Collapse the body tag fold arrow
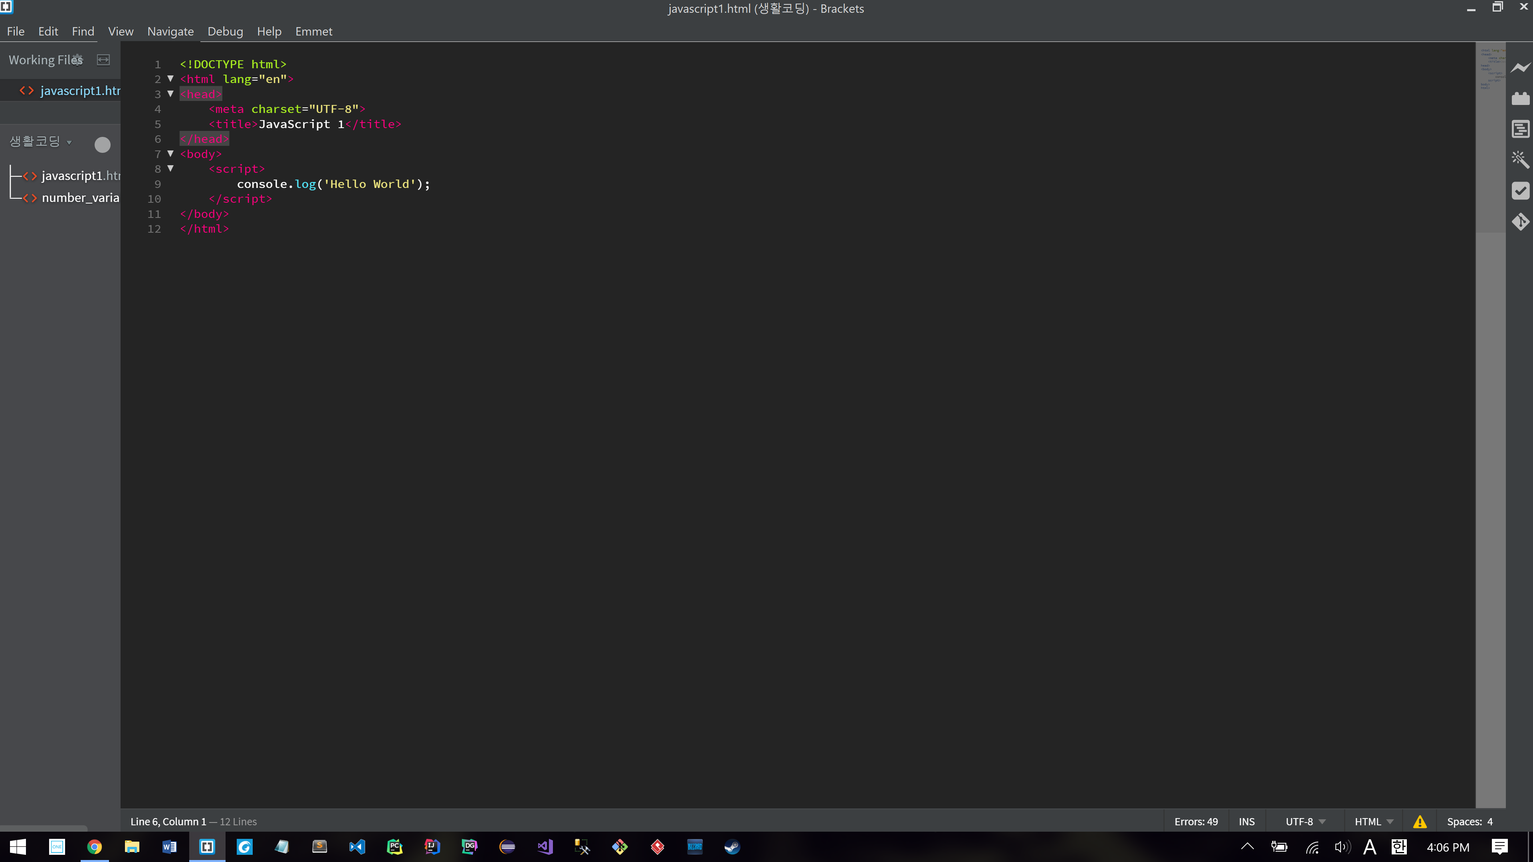This screenshot has height=862, width=1533. (170, 153)
